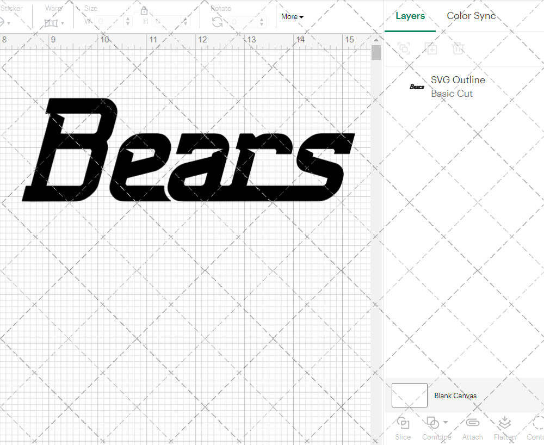Select the Layers tab

pyautogui.click(x=410, y=16)
